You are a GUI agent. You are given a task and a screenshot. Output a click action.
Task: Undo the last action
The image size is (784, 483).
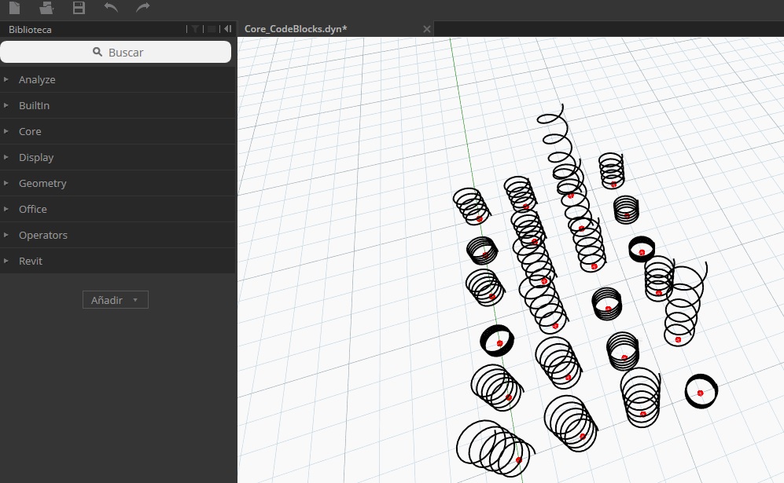[x=111, y=8]
